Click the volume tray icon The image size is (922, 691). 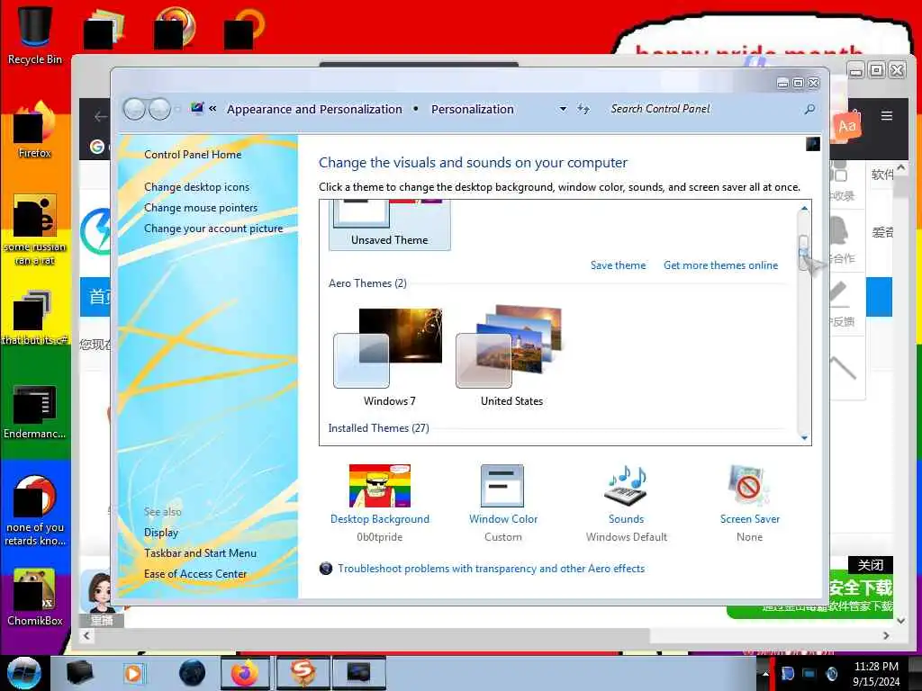click(831, 673)
